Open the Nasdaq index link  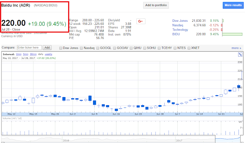click(x=178, y=25)
